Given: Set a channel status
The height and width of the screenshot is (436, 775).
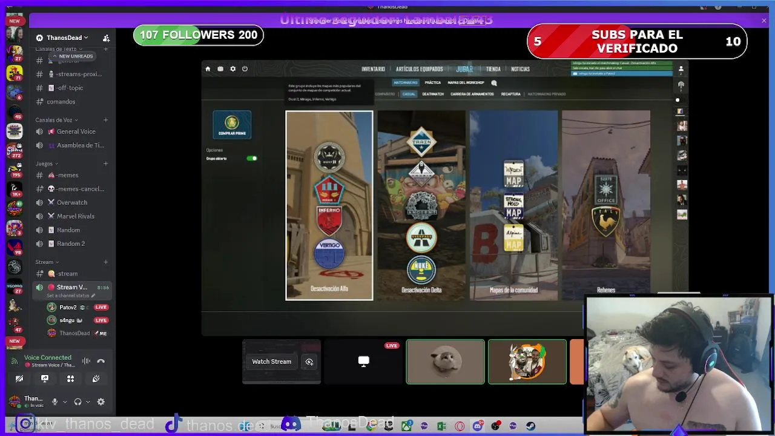Looking at the screenshot, I should click(x=71, y=296).
